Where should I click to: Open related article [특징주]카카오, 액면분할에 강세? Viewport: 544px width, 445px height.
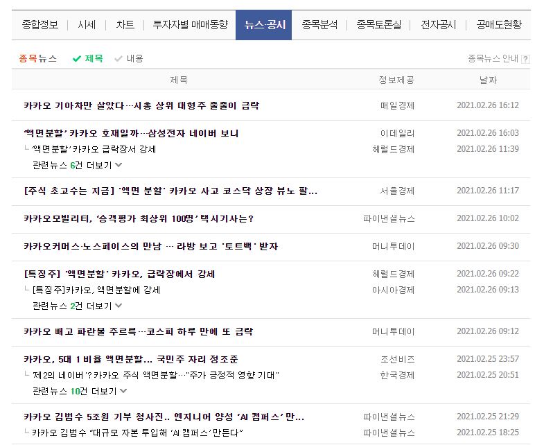click(96, 290)
